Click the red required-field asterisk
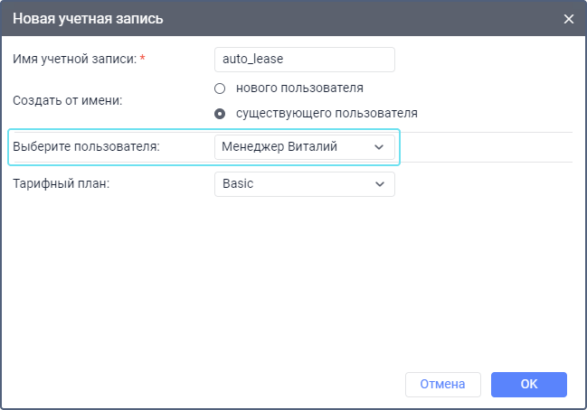The width and height of the screenshot is (587, 410). tap(142, 60)
